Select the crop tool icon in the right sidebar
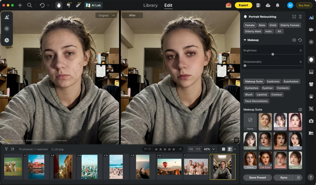The height and width of the screenshot is (185, 316). (311, 108)
